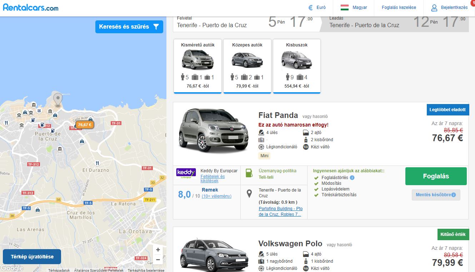Open Foglalás kezelése in the header

[x=399, y=8]
